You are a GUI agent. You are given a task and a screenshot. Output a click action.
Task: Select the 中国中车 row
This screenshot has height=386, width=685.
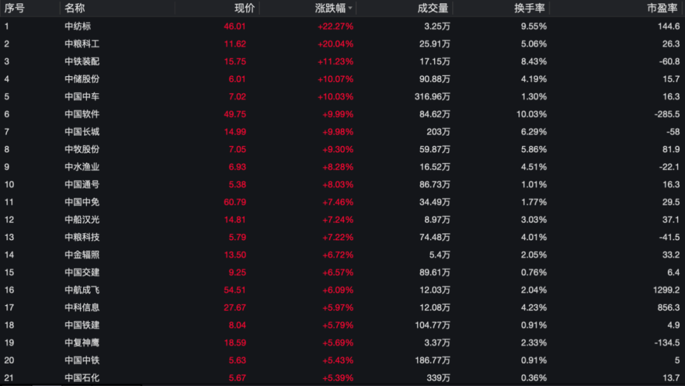[82, 96]
